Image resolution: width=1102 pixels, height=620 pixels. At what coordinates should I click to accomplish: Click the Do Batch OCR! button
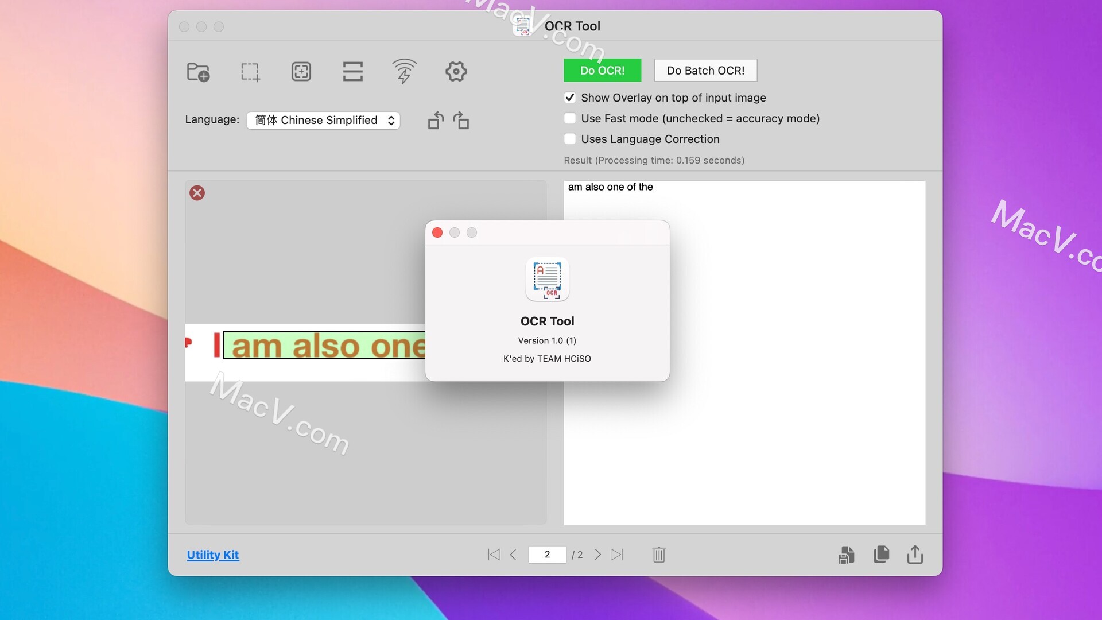(705, 71)
